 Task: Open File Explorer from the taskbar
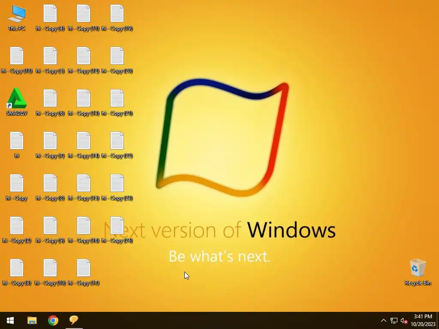pyautogui.click(x=32, y=320)
